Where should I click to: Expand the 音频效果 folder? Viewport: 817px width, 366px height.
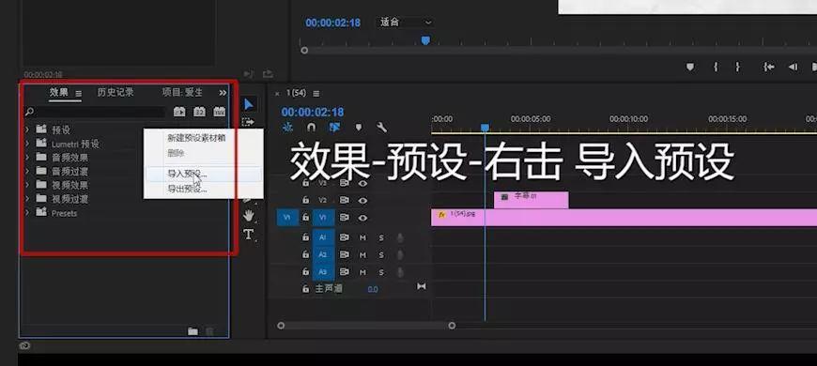click(x=27, y=158)
